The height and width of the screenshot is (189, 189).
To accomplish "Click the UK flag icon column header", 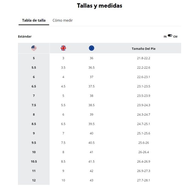I will pos(63,48).
